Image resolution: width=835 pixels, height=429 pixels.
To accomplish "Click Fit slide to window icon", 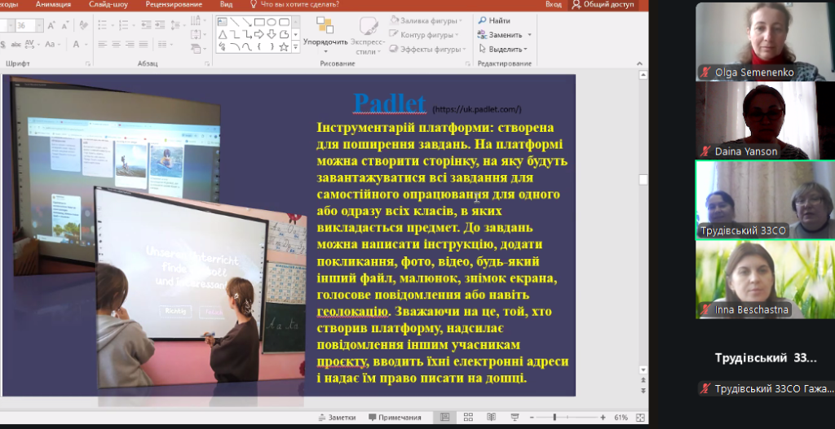I will click(x=638, y=418).
